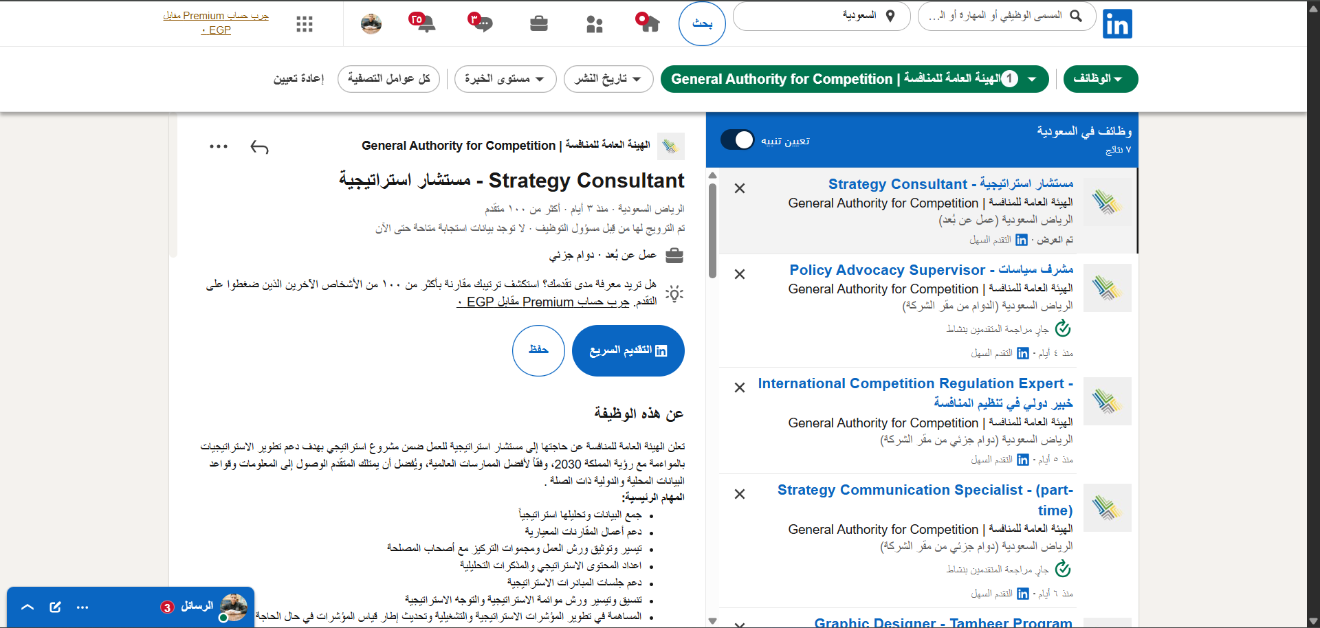Click حفظ save job button
This screenshot has height=628, width=1320.
538,350
